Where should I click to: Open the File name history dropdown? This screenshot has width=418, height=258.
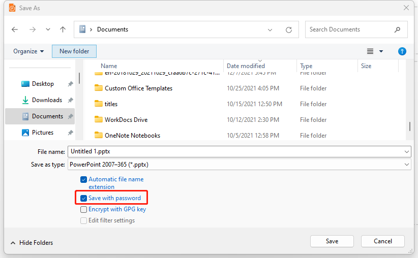click(x=406, y=152)
